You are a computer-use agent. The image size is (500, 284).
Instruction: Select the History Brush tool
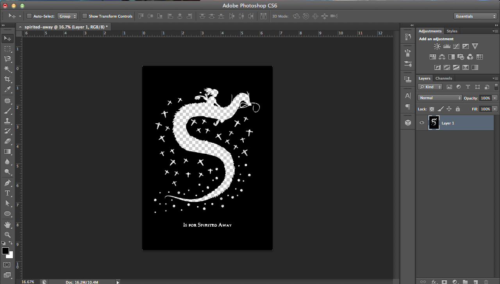pyautogui.click(x=7, y=131)
